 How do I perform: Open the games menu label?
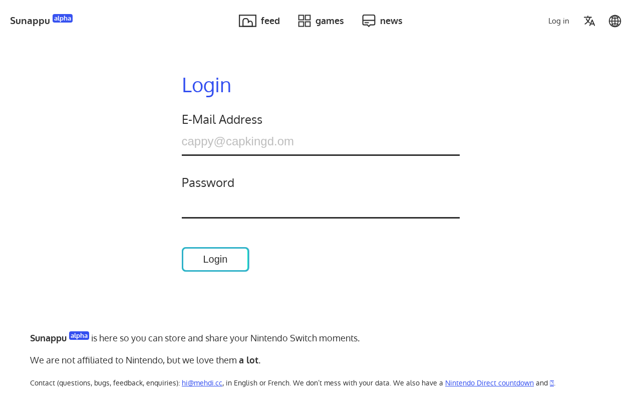(x=330, y=21)
